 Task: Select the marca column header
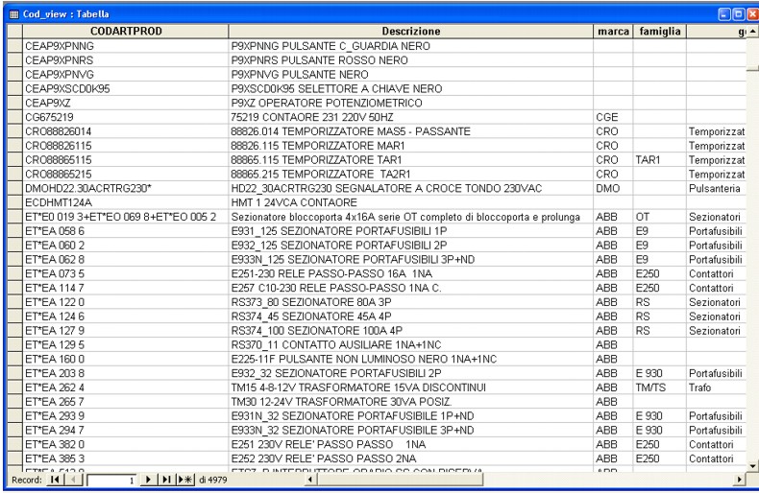[x=613, y=32]
